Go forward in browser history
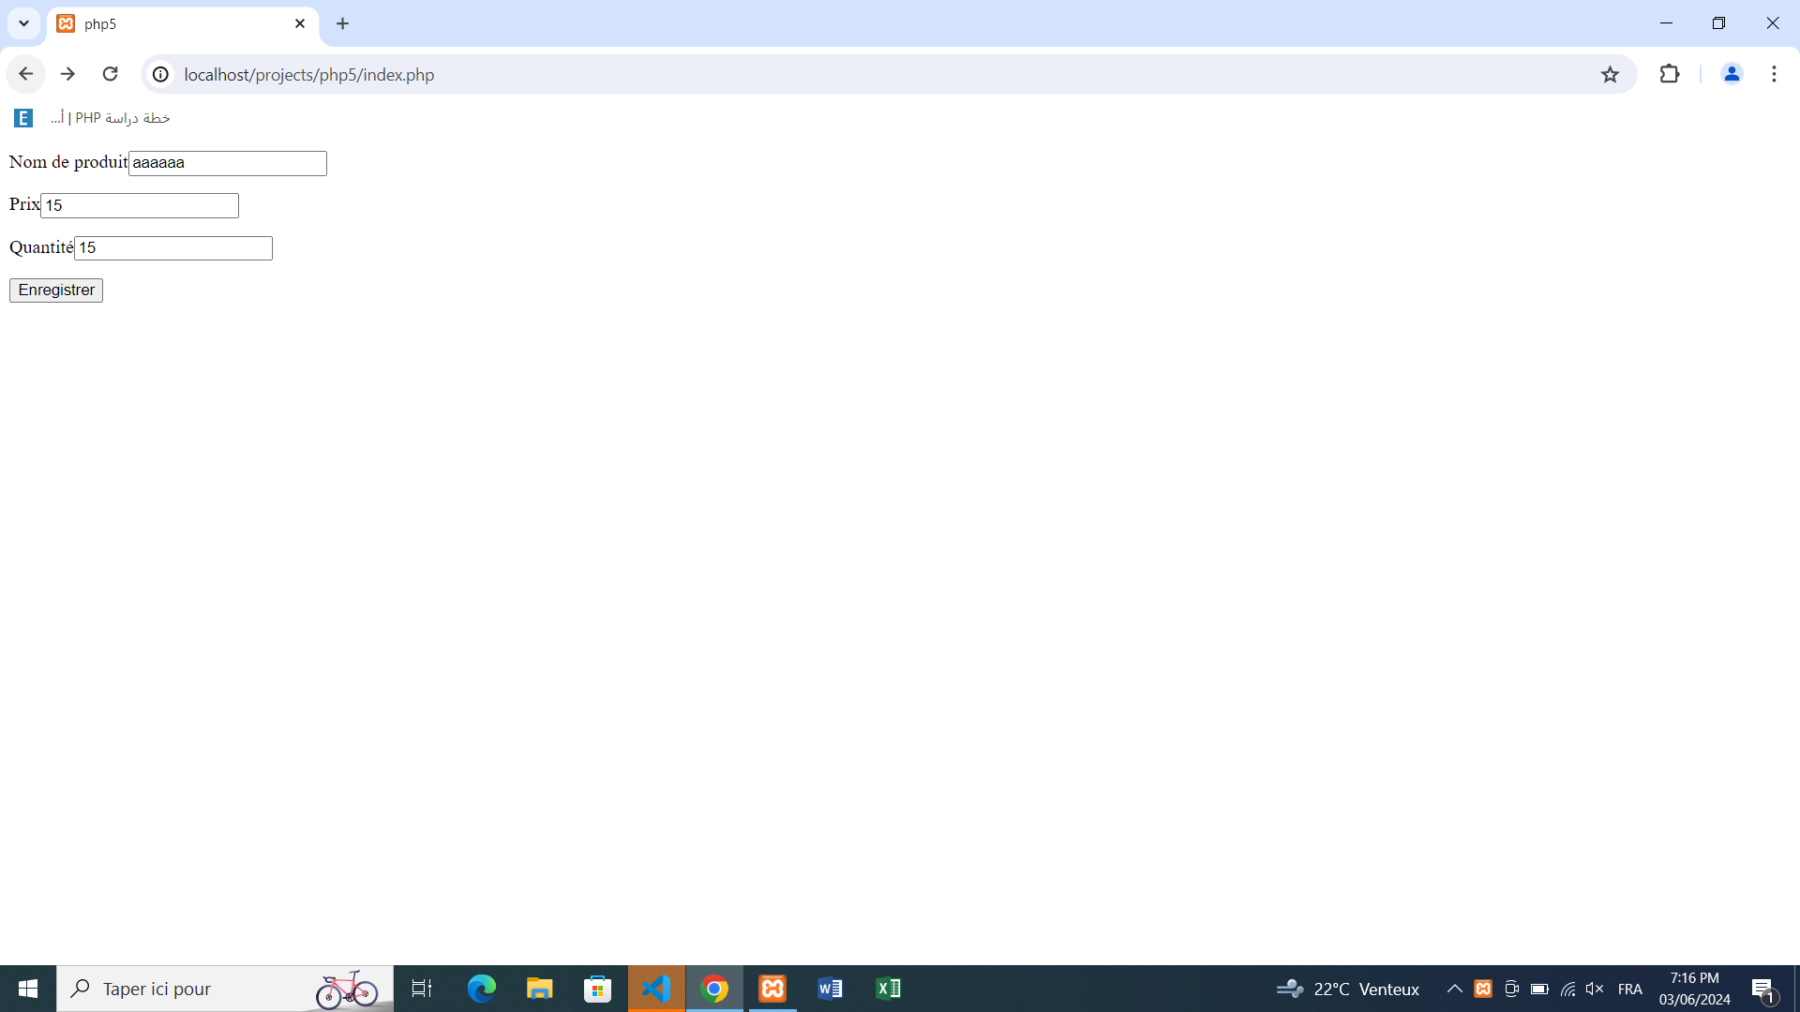1800x1012 pixels. (67, 74)
